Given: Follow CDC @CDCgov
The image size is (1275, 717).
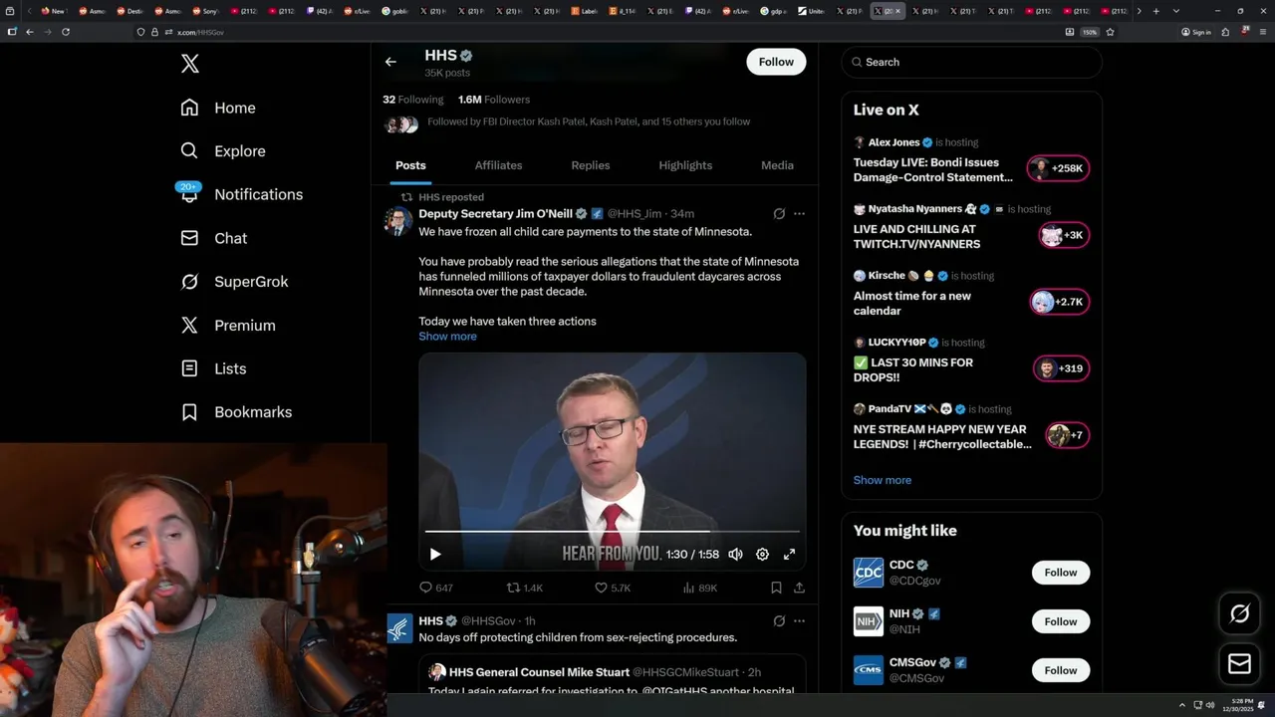Looking at the screenshot, I should (x=1061, y=573).
